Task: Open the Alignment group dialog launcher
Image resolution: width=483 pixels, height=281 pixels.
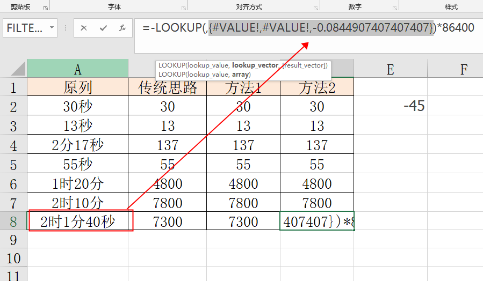Action: point(316,8)
